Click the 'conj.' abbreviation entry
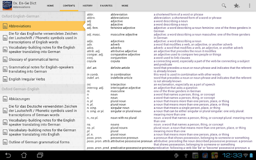 [90, 58]
